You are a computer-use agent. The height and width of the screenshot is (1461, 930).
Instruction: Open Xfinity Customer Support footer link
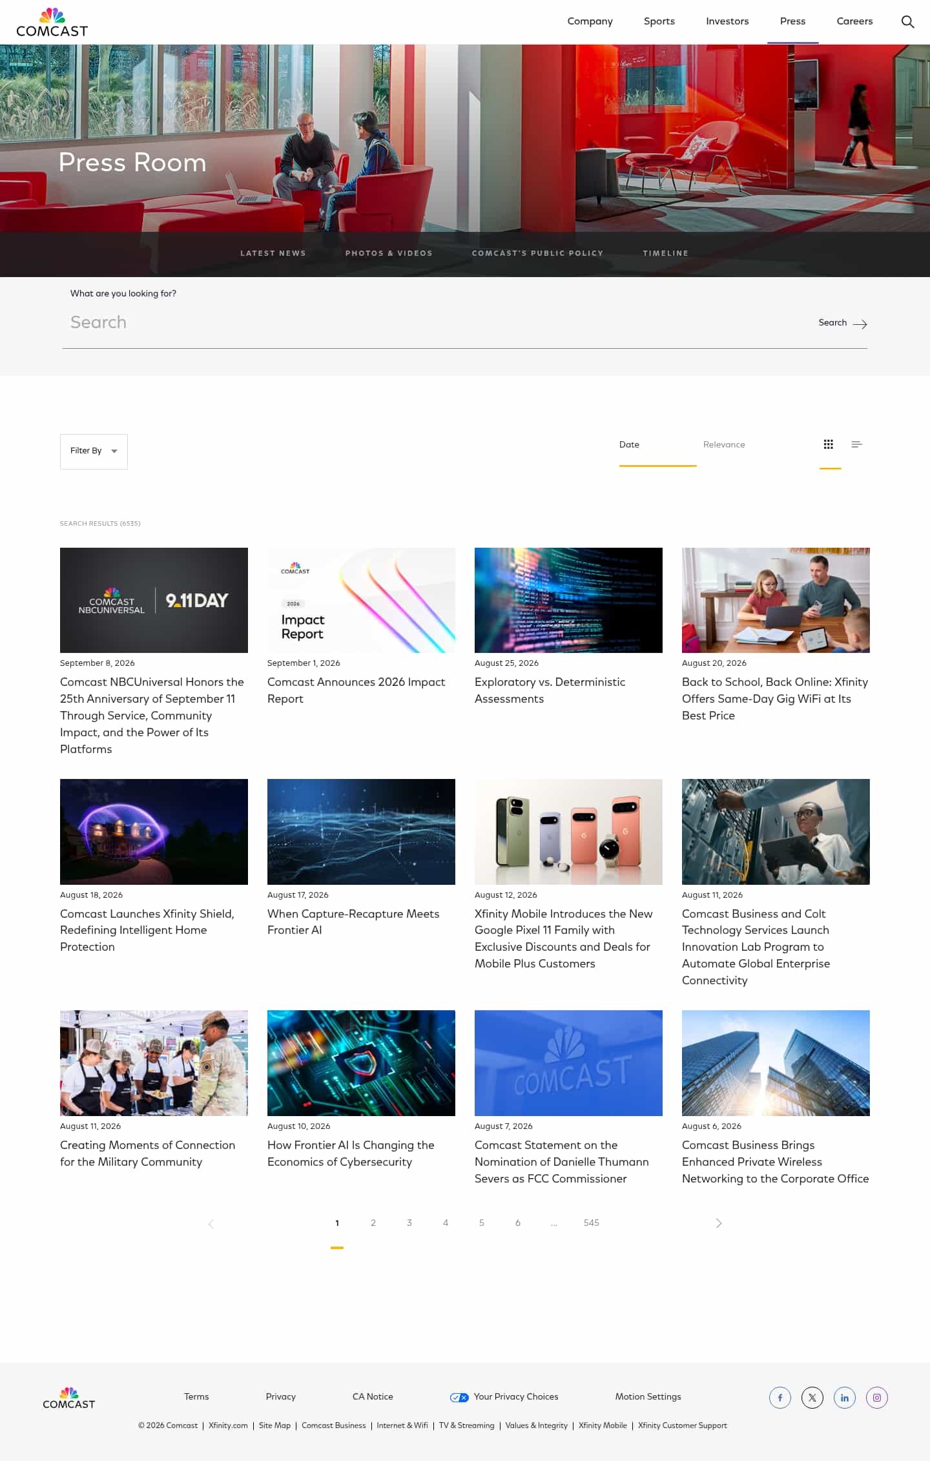coord(682,1425)
